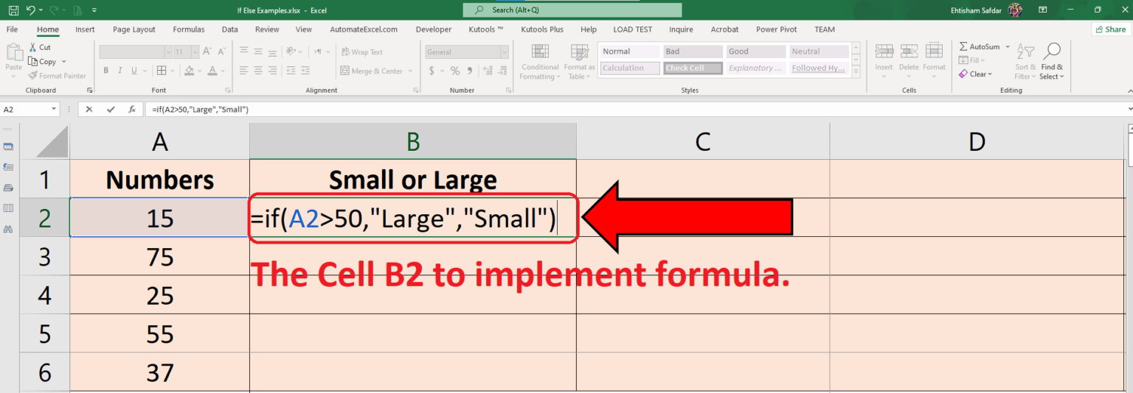Click the Conditional Formatting icon
Screen dimensions: 1133x393
coord(540,52)
